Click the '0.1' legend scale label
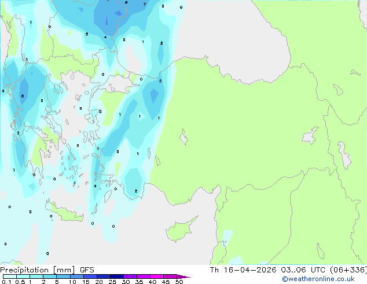367x284 pixels. (x=6, y=282)
